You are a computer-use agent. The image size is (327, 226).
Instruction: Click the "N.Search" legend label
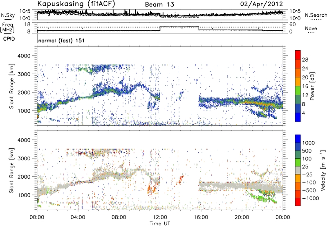click(316, 15)
